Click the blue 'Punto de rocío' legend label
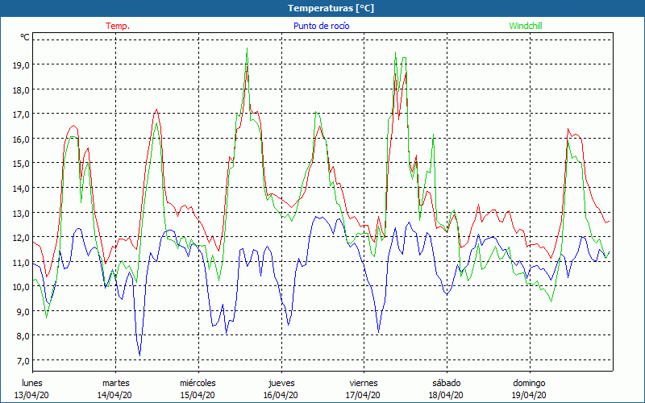 (321, 26)
